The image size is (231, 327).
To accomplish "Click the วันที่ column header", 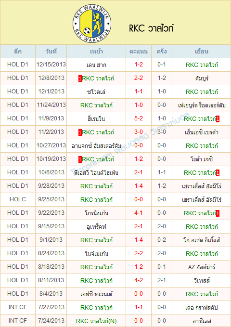I will pos(51,52).
